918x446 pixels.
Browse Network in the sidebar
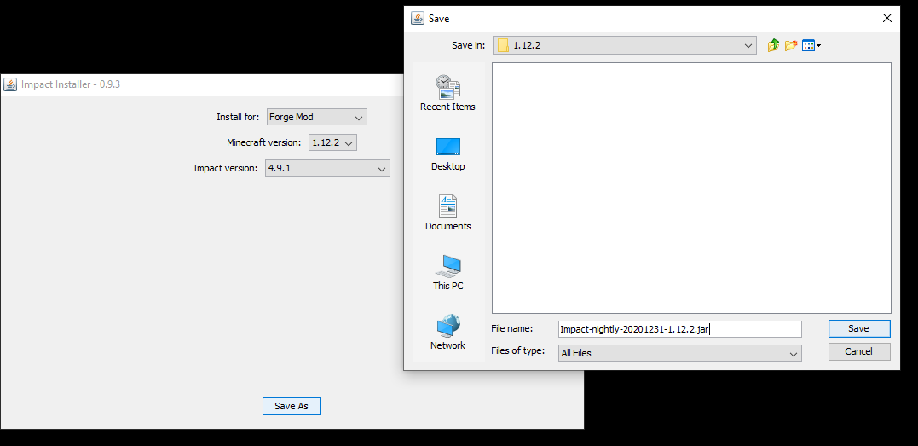(x=447, y=332)
